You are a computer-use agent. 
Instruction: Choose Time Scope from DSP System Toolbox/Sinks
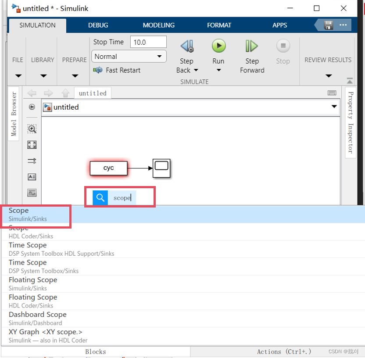click(x=183, y=266)
